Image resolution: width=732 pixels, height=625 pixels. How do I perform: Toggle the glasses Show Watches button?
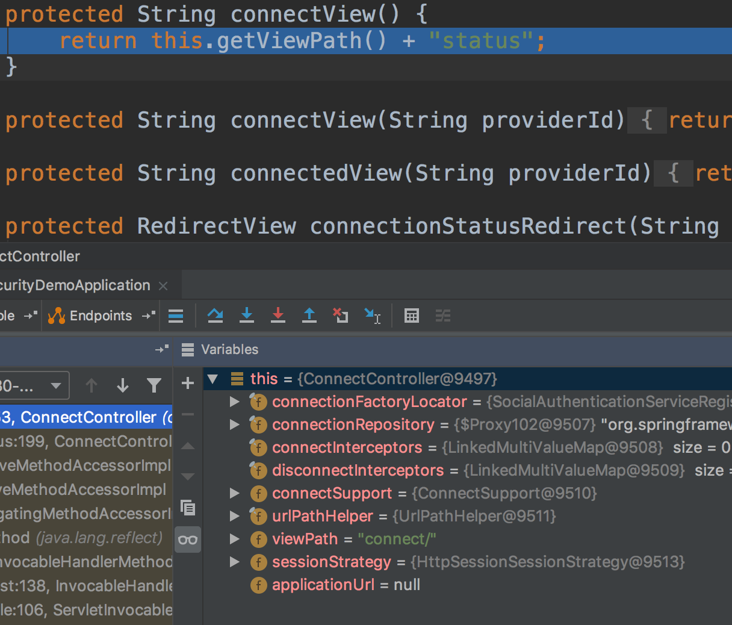point(188,539)
